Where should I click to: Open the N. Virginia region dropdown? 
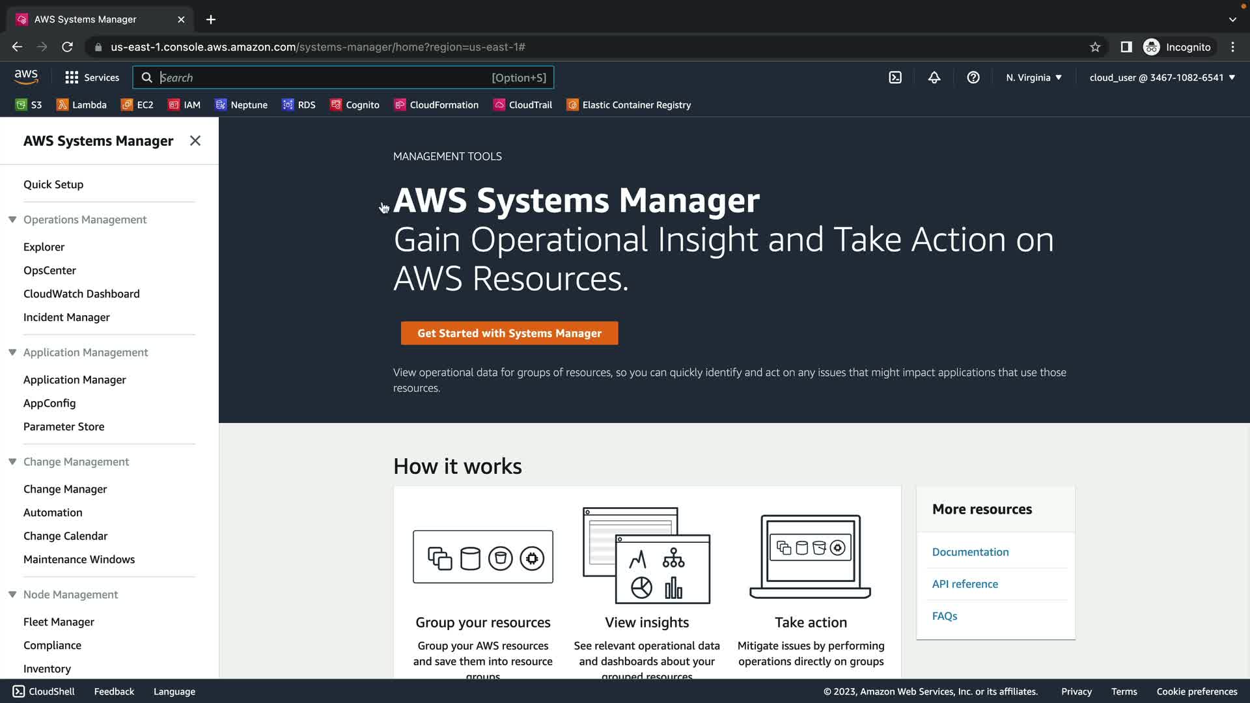(1033, 77)
